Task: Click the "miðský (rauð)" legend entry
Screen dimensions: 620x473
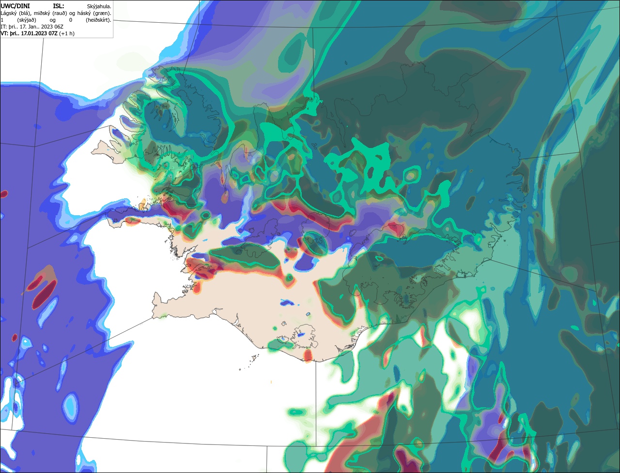Action: (50, 14)
